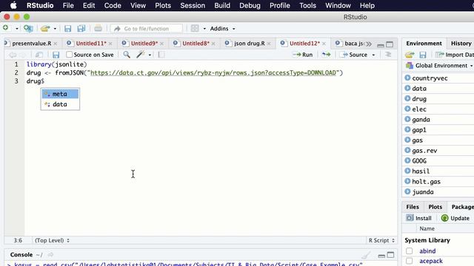This screenshot has width=474, height=266.
Task: Open the (Top Level) scope selector
Action: [x=53, y=240]
